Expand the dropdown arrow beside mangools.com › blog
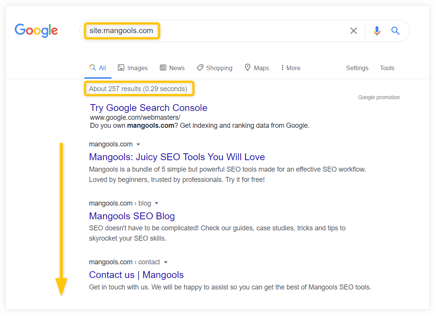Viewport: 435px width, 315px height. pyautogui.click(x=157, y=203)
